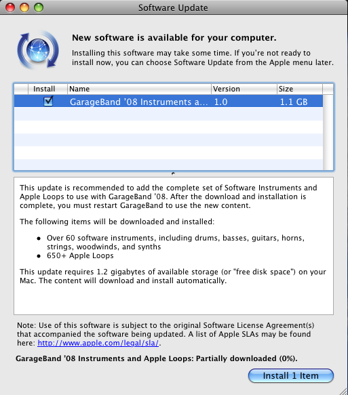The image size is (348, 395).
Task: Click the yellow minimize window button
Action: tap(24, 7)
